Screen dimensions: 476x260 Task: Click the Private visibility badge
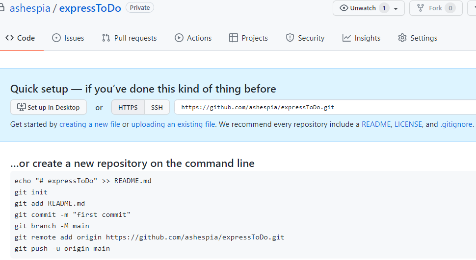coord(140,7)
